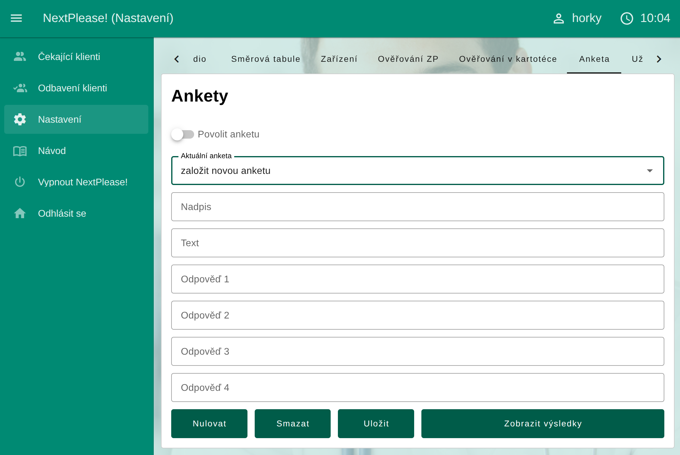680x455 pixels.
Task: Open the Zařízení tab
Action: (339, 59)
